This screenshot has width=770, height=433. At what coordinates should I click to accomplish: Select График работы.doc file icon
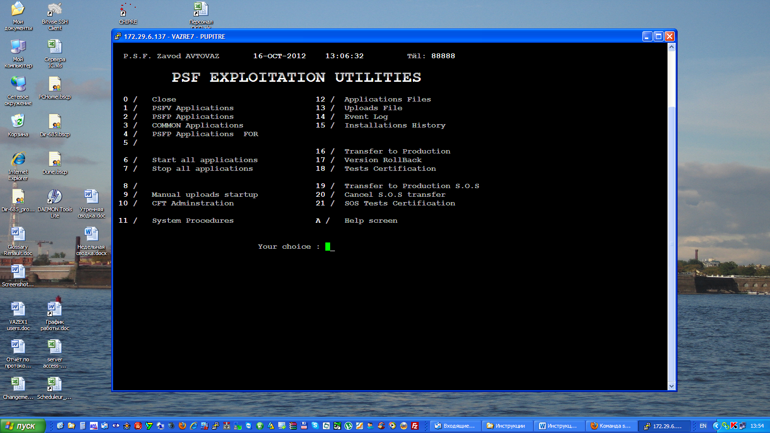click(55, 316)
